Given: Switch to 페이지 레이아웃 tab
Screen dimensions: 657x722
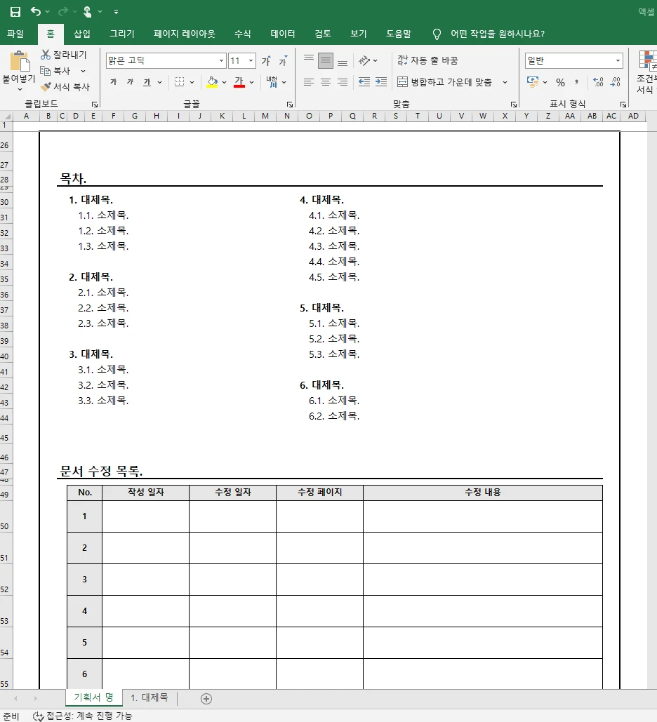Looking at the screenshot, I should click(185, 34).
